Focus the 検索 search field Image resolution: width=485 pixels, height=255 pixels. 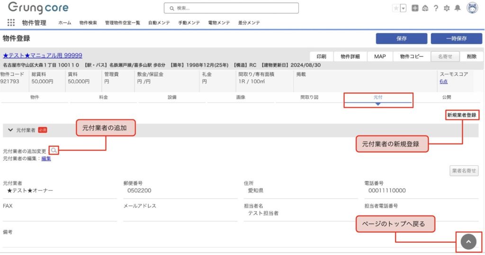[231, 8]
